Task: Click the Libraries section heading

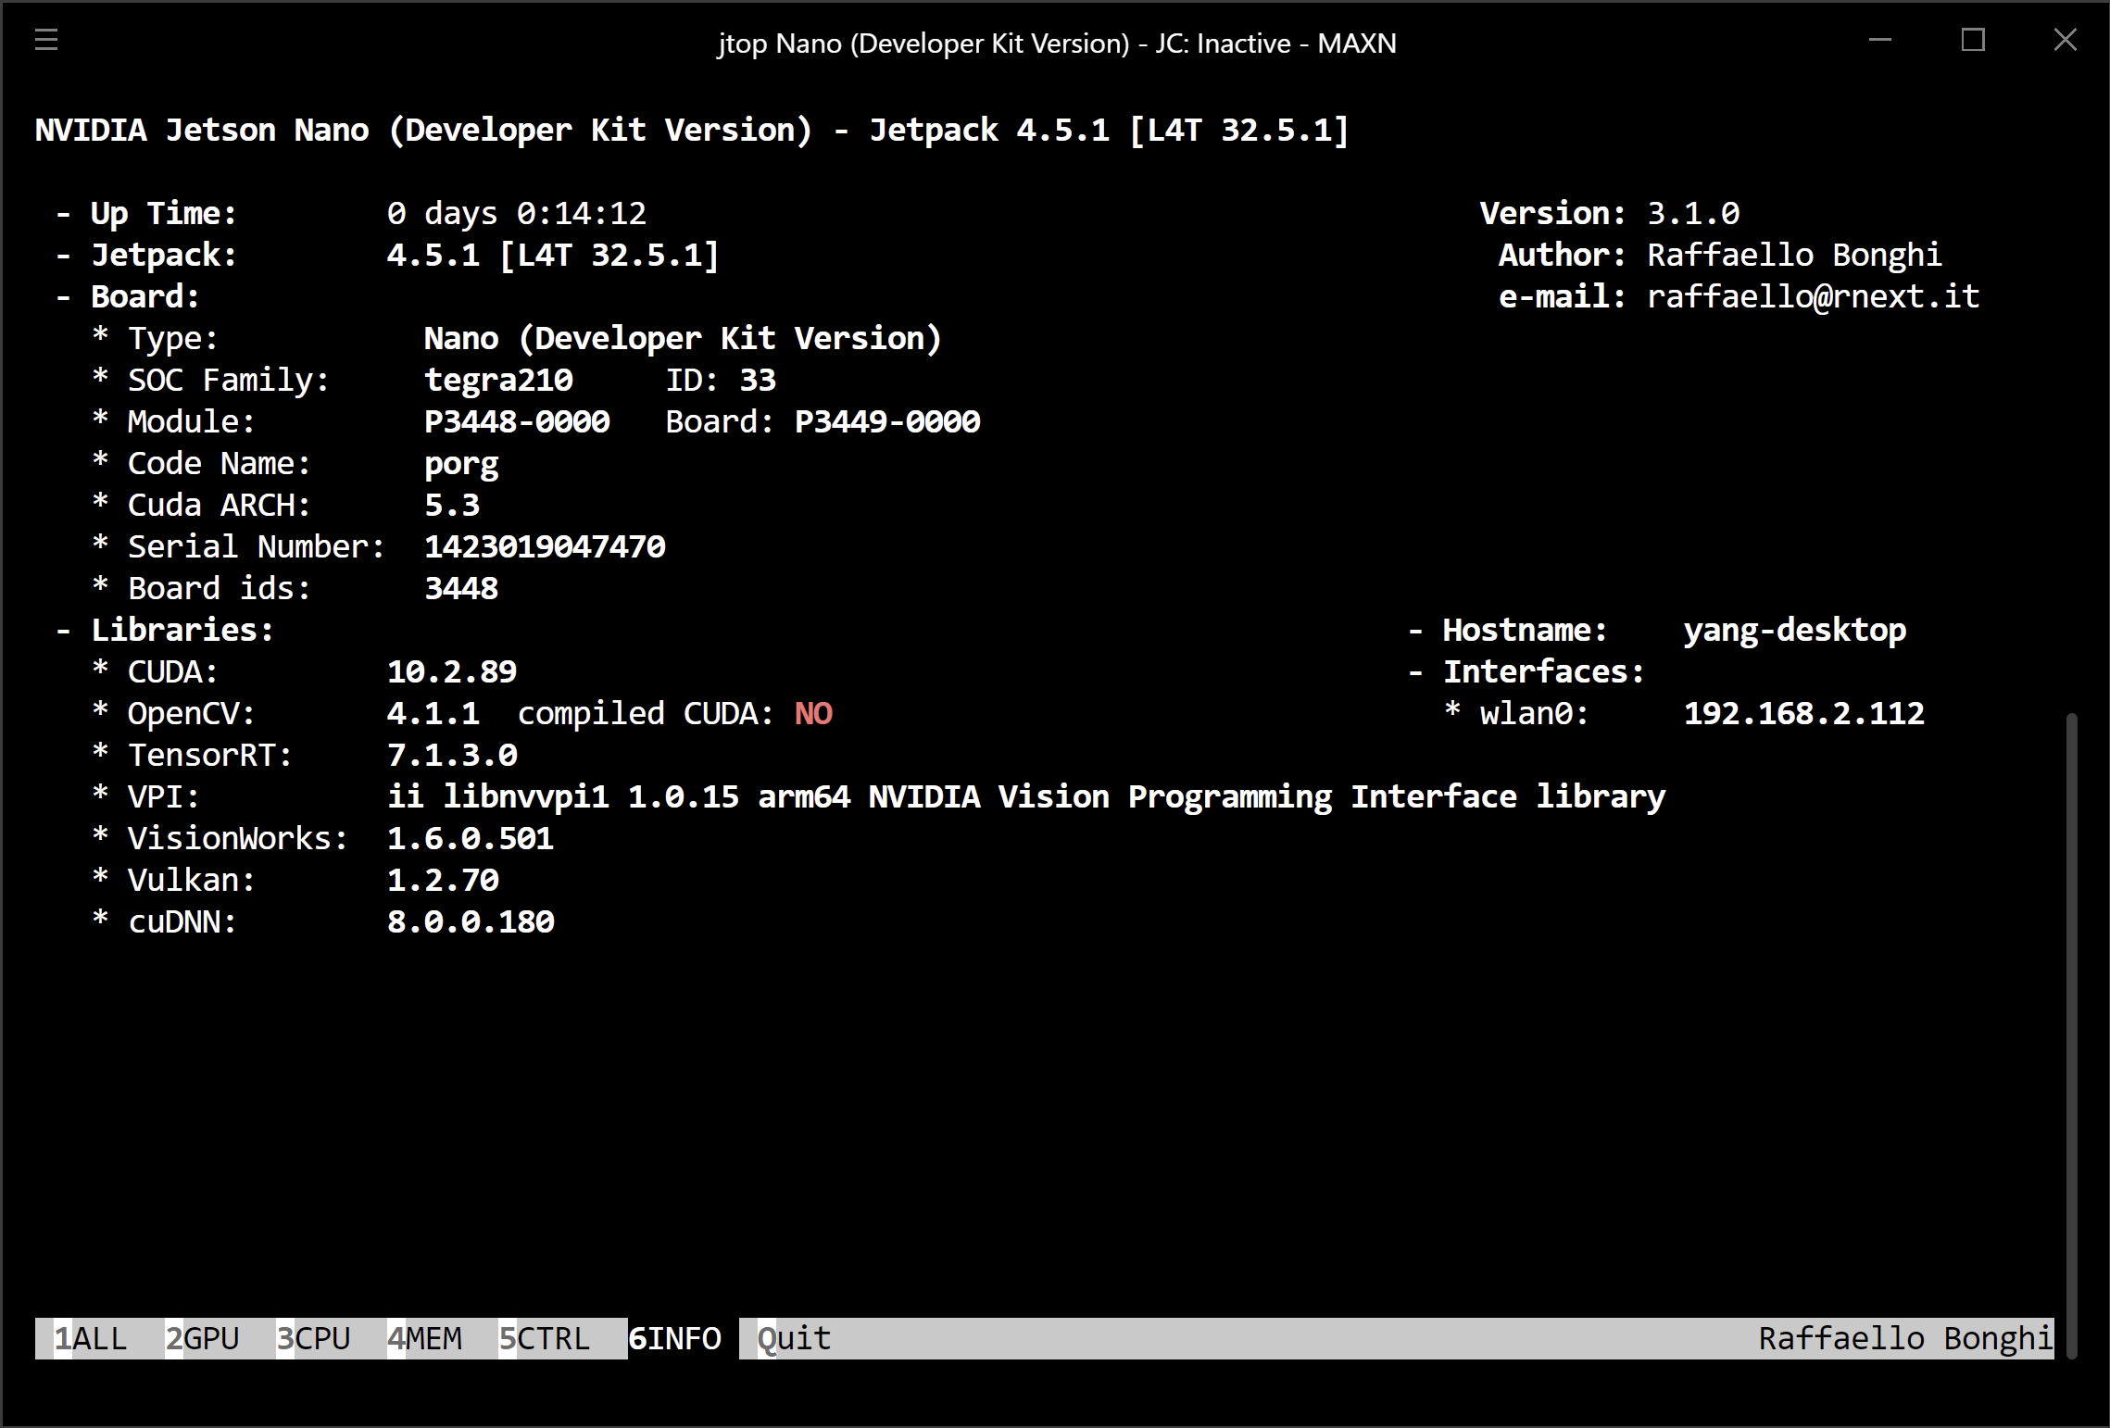Action: tap(182, 630)
